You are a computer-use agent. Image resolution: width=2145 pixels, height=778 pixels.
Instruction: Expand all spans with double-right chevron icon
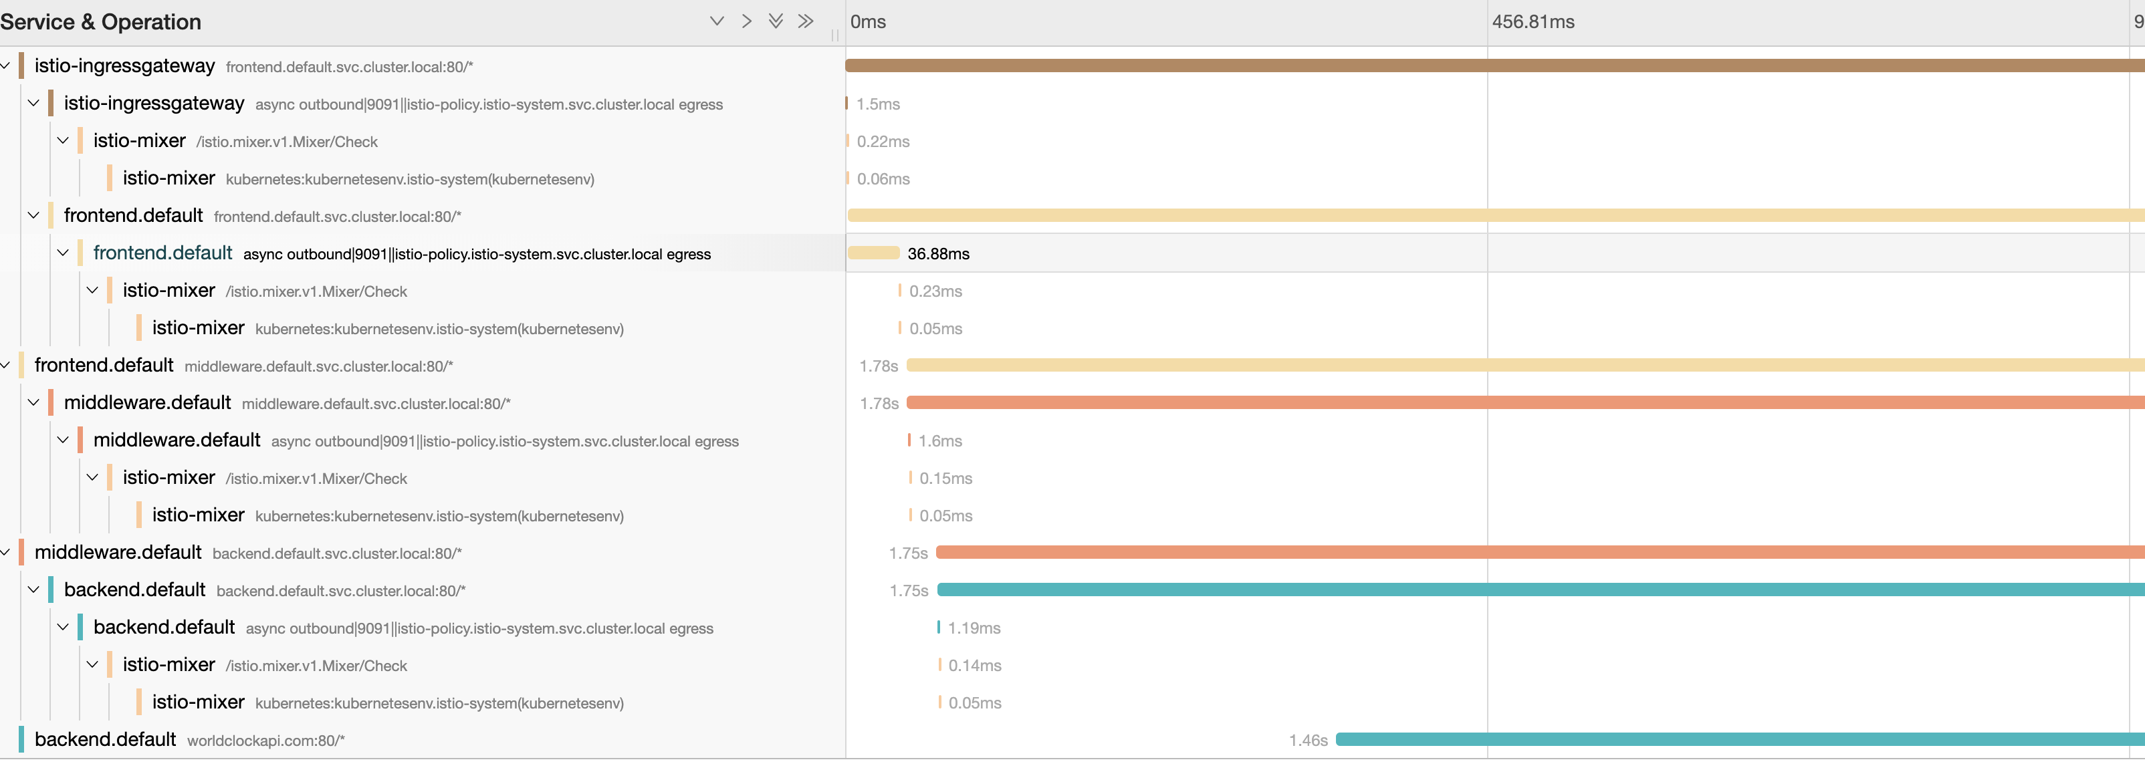click(805, 21)
